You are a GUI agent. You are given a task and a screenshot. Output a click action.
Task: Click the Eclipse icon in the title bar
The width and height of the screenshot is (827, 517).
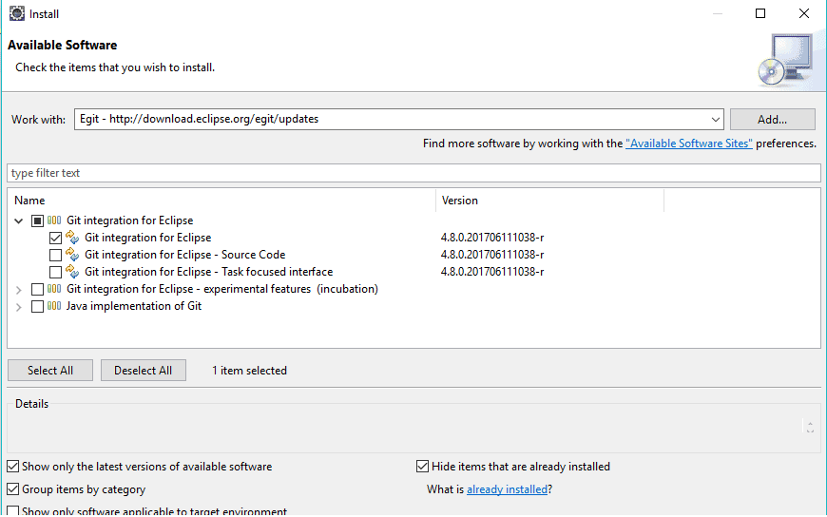tap(16, 14)
